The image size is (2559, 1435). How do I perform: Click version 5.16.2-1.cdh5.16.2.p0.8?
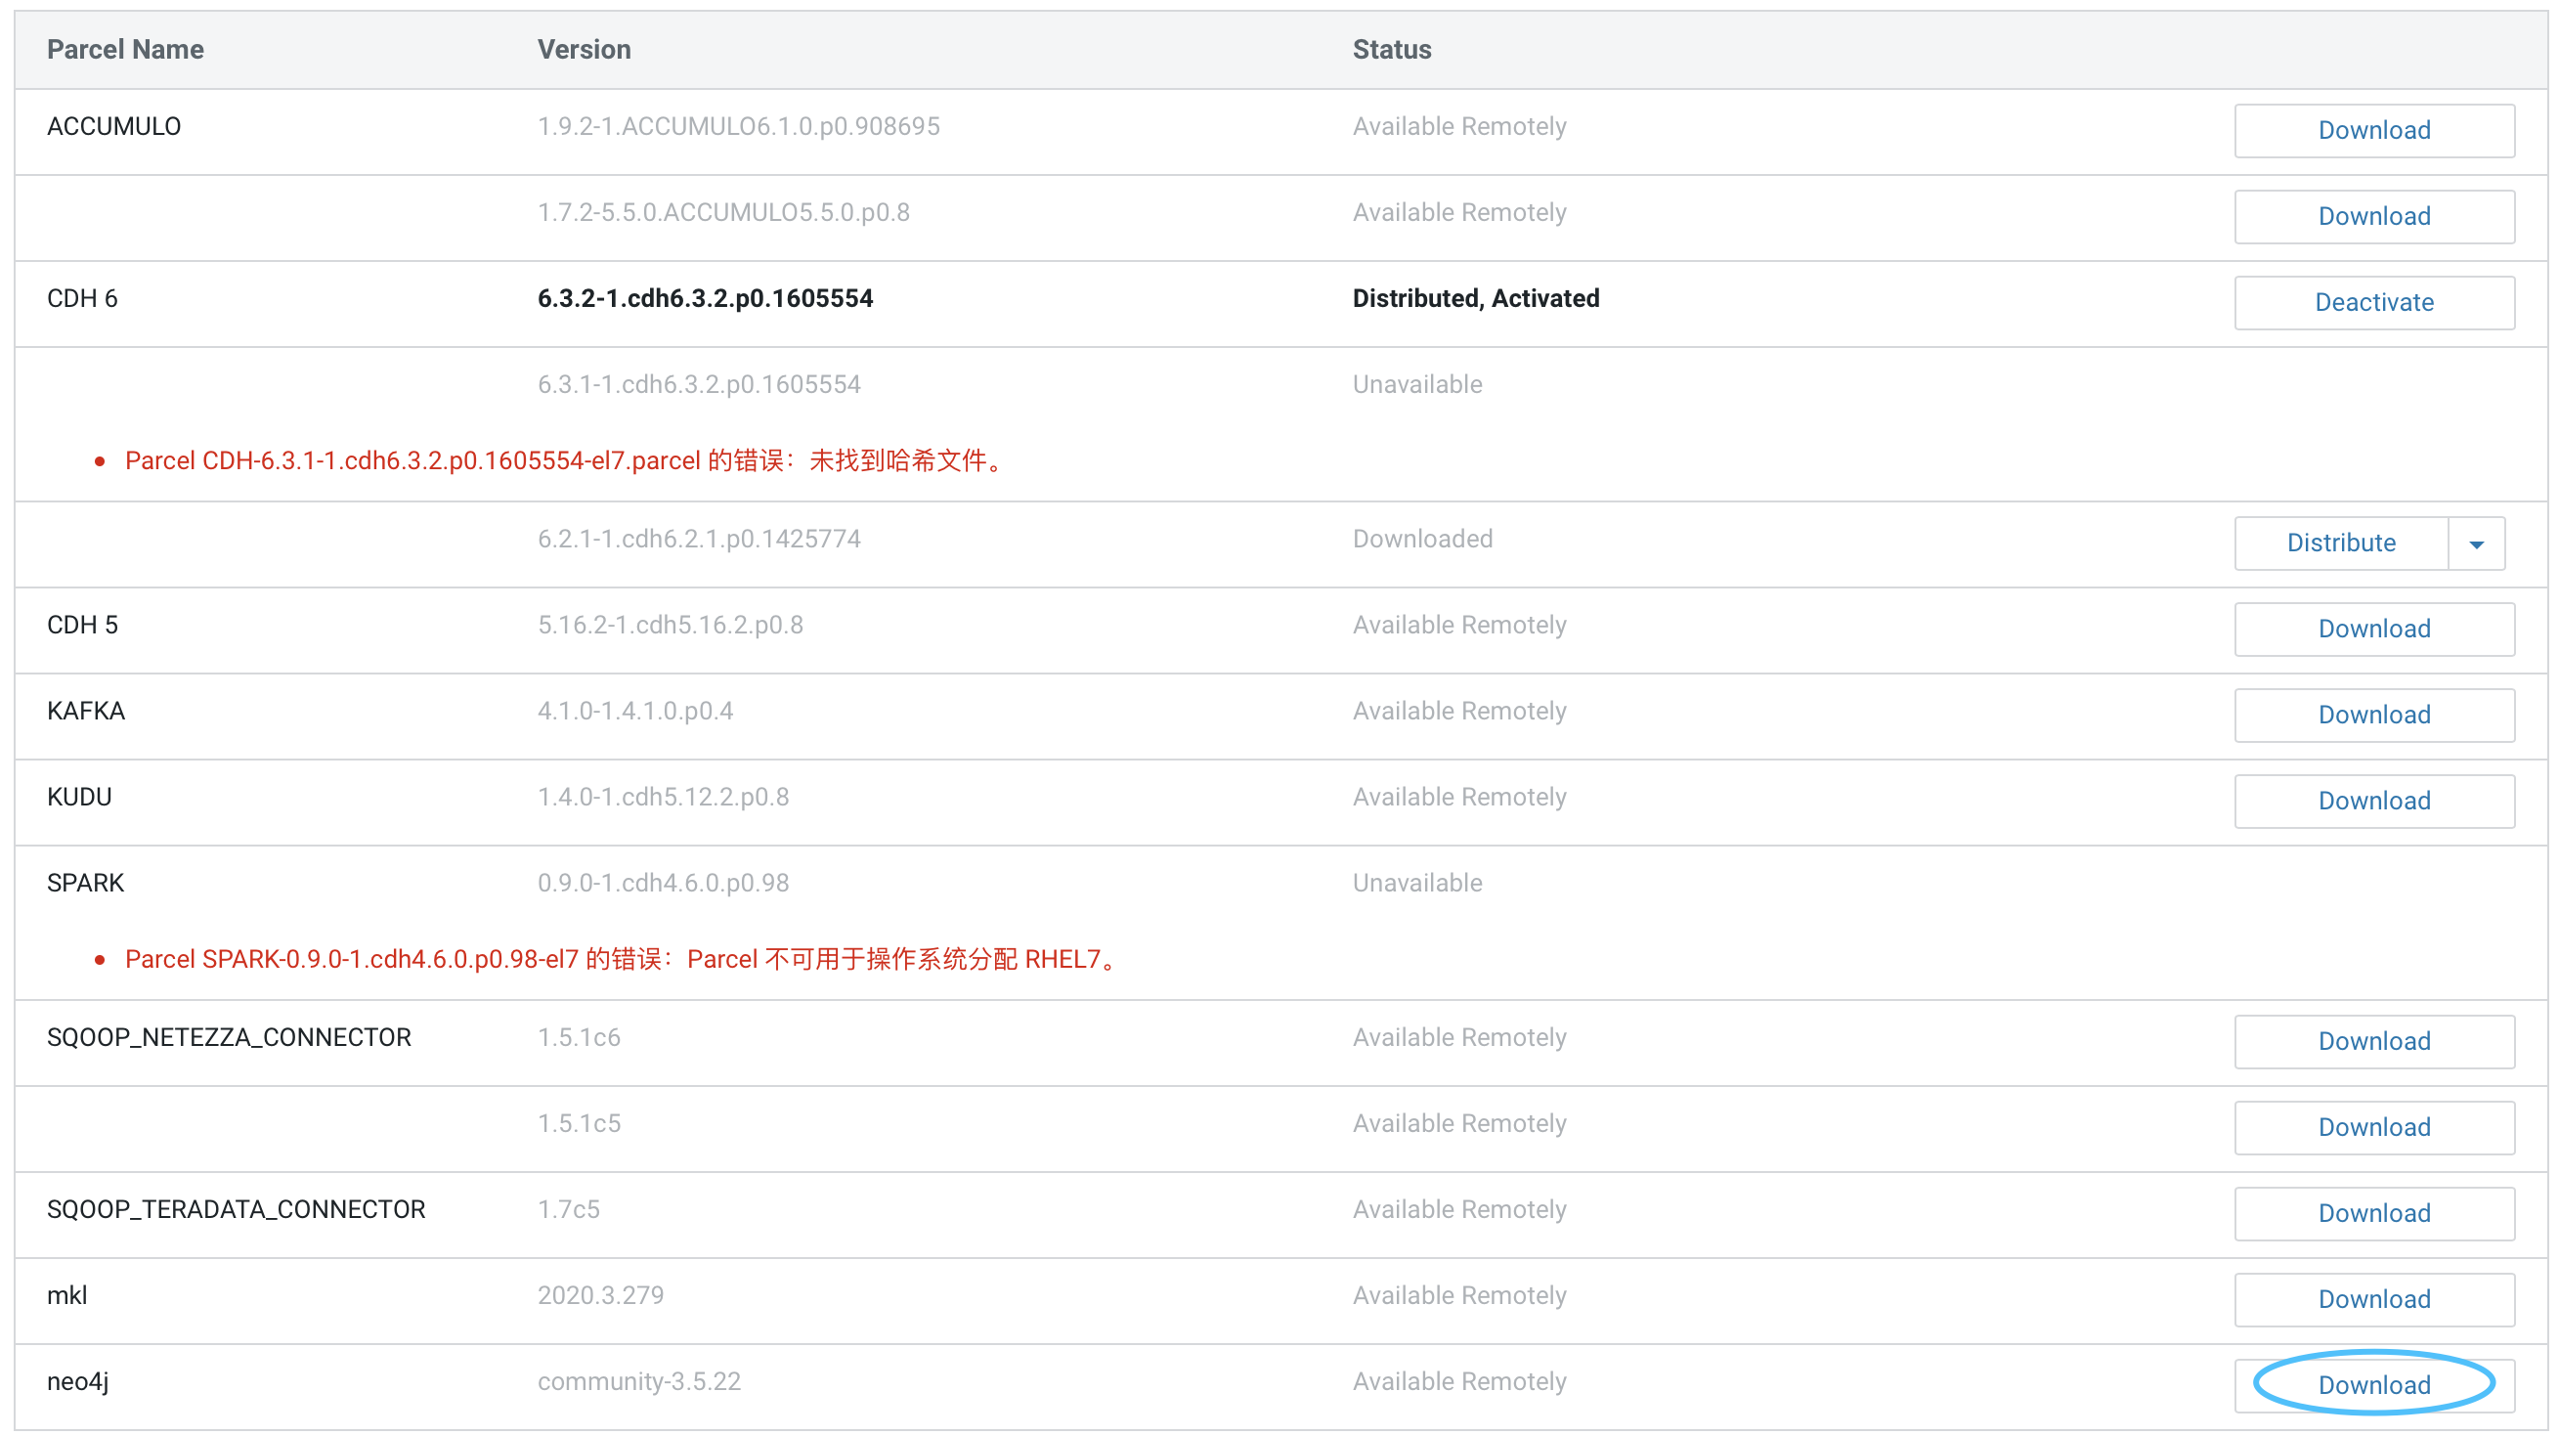[x=671, y=625]
